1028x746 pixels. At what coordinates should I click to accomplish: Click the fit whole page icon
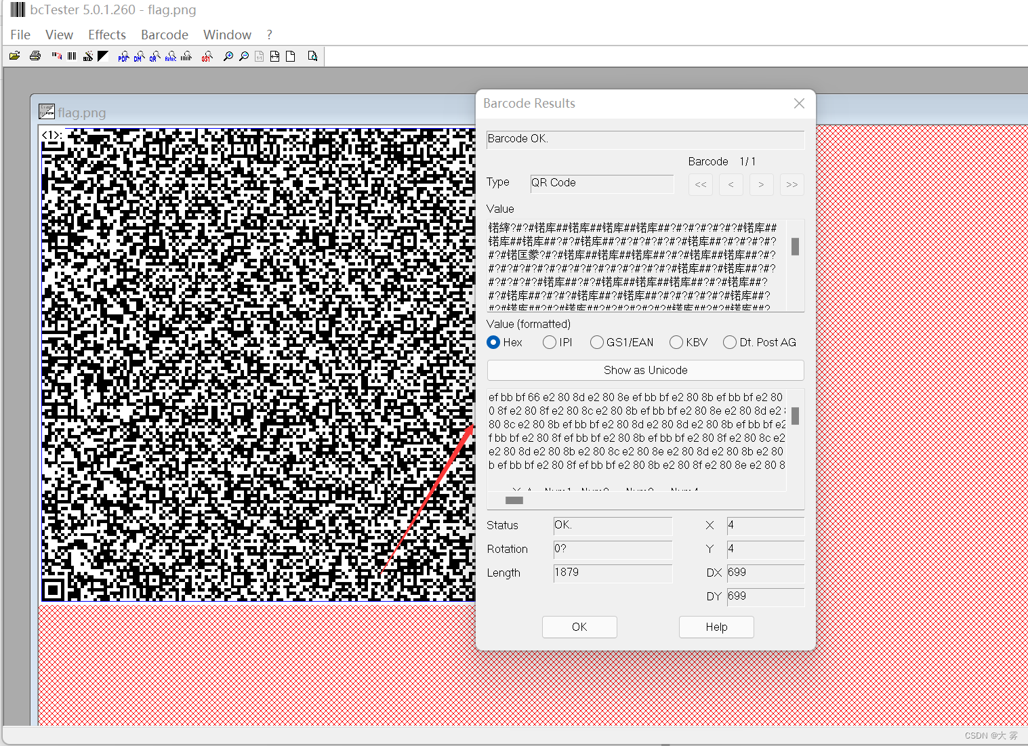291,56
